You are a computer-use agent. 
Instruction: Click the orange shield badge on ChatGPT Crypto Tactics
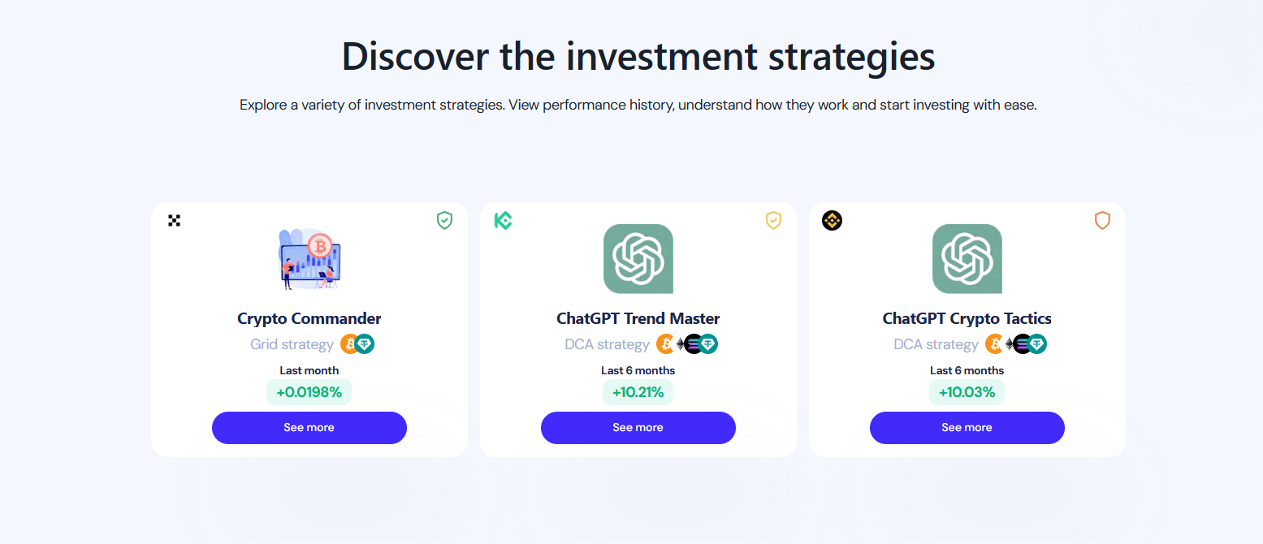(x=1102, y=220)
